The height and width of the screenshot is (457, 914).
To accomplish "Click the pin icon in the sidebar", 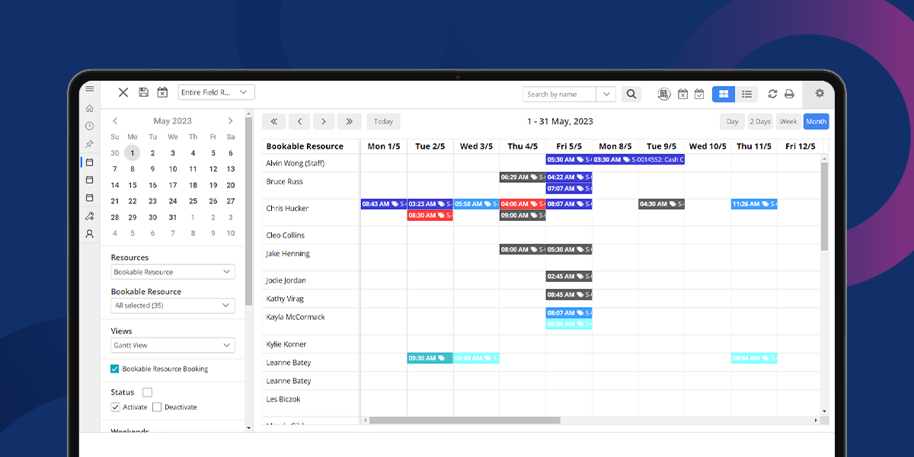I will [89, 144].
